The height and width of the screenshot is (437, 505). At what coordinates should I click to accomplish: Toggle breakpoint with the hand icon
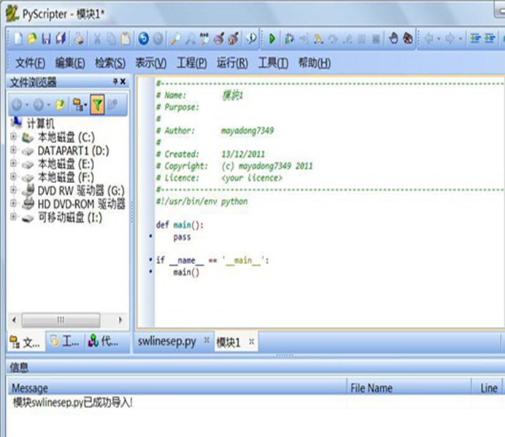[x=393, y=39]
